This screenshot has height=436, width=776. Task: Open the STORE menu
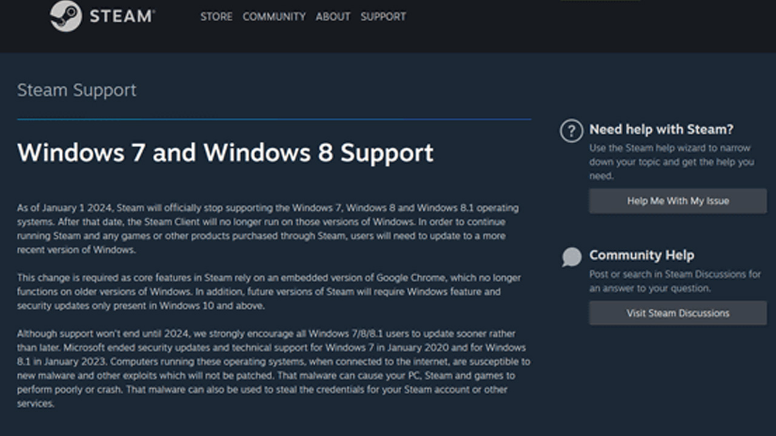216,17
